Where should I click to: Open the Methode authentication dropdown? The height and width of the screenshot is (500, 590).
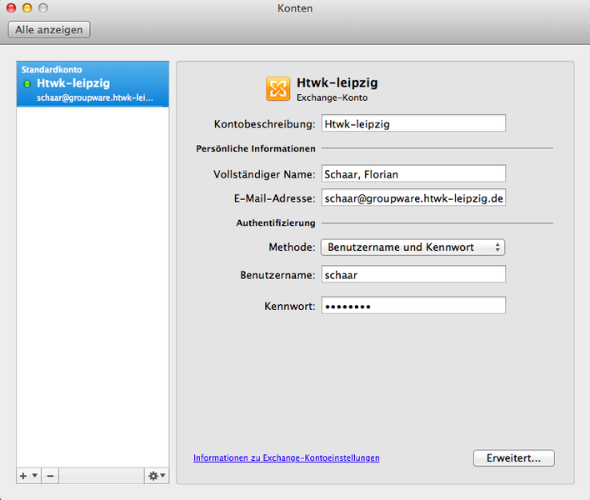[x=412, y=247]
